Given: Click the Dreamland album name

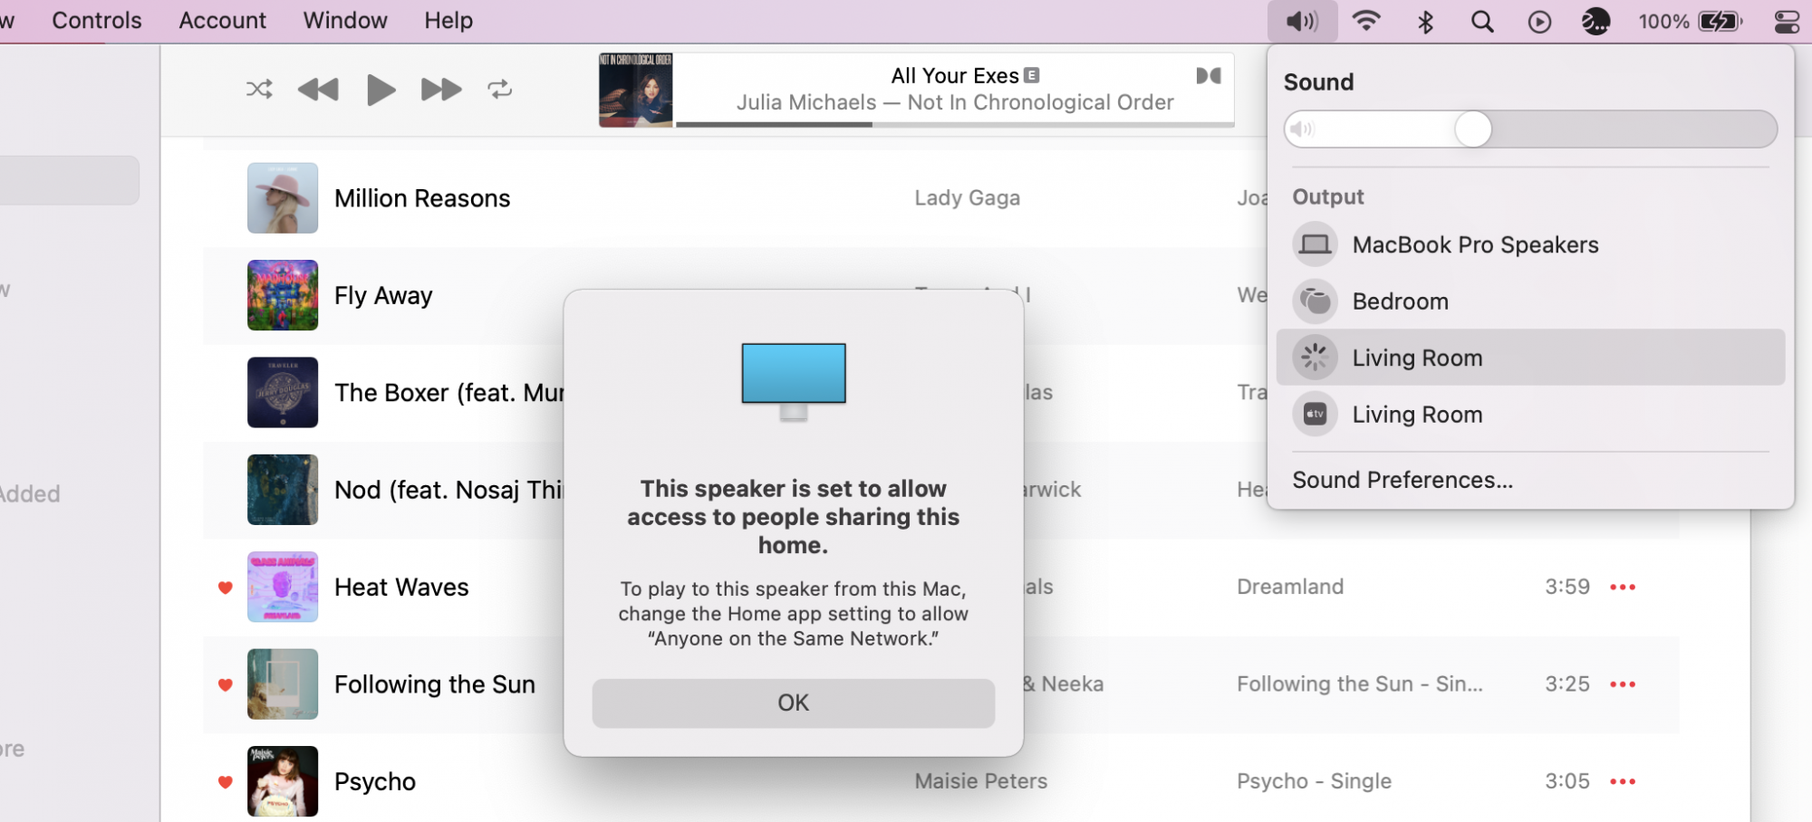Looking at the screenshot, I should click(x=1290, y=587).
